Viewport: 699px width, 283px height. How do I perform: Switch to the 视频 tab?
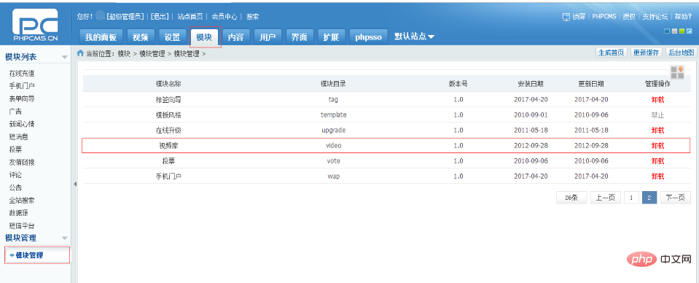[x=141, y=37]
